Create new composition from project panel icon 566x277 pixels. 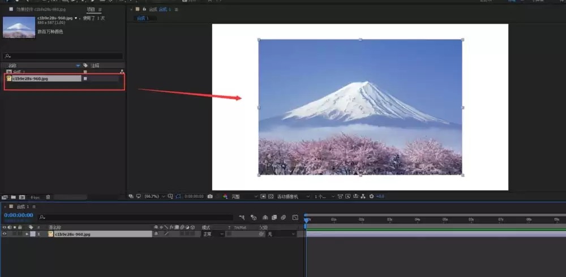[x=22, y=197]
